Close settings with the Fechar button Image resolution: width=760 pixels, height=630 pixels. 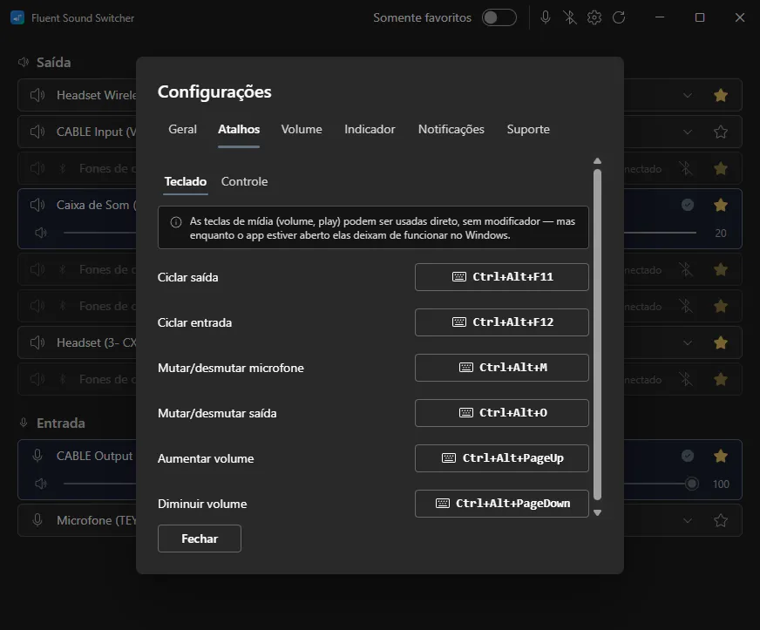(200, 539)
